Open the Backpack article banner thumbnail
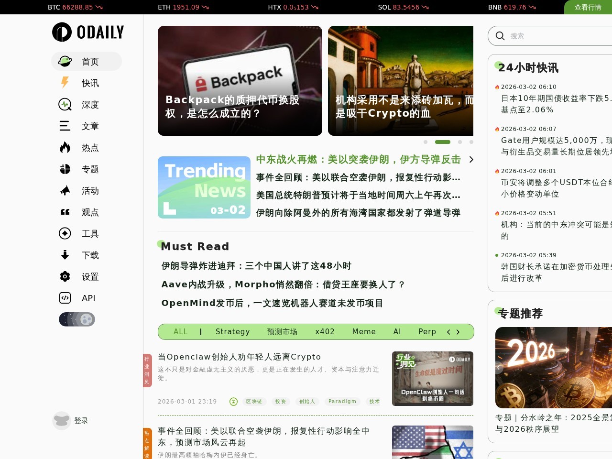The width and height of the screenshot is (612, 459). coord(240,81)
